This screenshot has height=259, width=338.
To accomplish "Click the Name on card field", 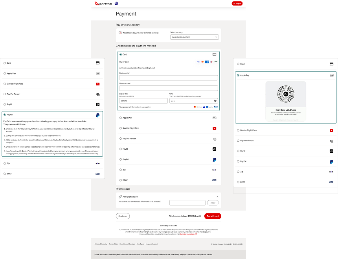I will (x=169, y=88).
